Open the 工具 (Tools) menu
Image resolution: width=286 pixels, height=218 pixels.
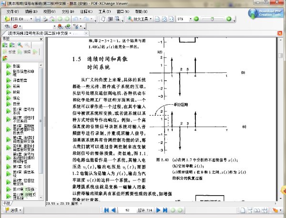click(x=104, y=11)
